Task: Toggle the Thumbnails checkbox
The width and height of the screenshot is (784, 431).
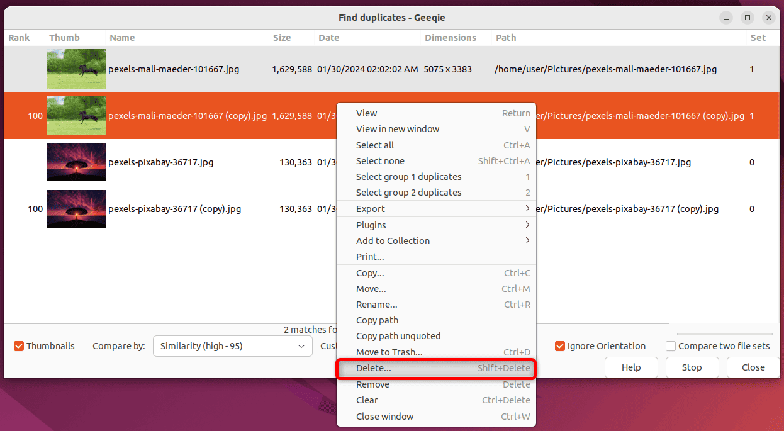Action: point(19,346)
